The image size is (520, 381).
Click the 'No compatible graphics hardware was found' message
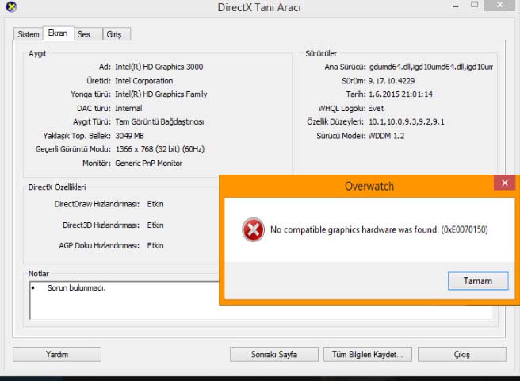tap(379, 229)
